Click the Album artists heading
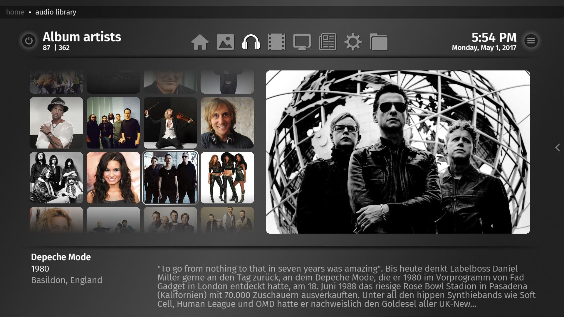564x317 pixels. tap(82, 37)
